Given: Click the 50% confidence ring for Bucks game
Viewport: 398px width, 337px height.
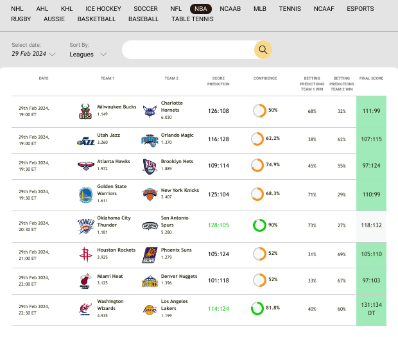Looking at the screenshot, I should click(259, 110).
